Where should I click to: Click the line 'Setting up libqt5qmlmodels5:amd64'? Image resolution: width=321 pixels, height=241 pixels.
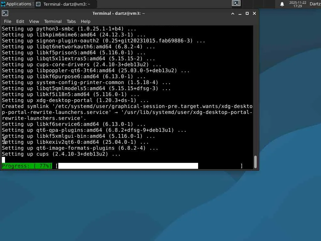tap(86, 88)
